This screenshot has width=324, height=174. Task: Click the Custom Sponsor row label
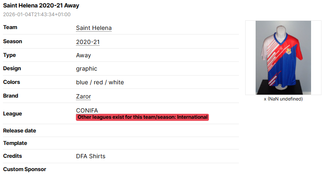25,169
